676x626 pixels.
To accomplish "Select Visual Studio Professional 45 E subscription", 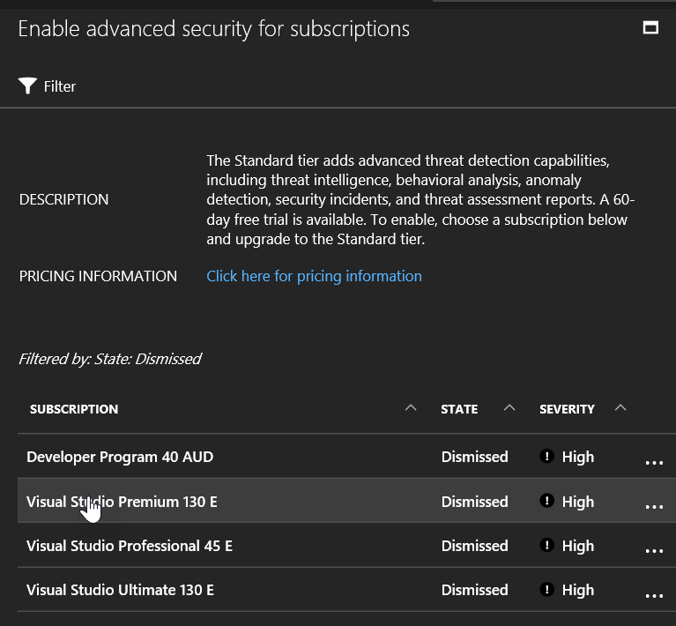I will point(130,546).
